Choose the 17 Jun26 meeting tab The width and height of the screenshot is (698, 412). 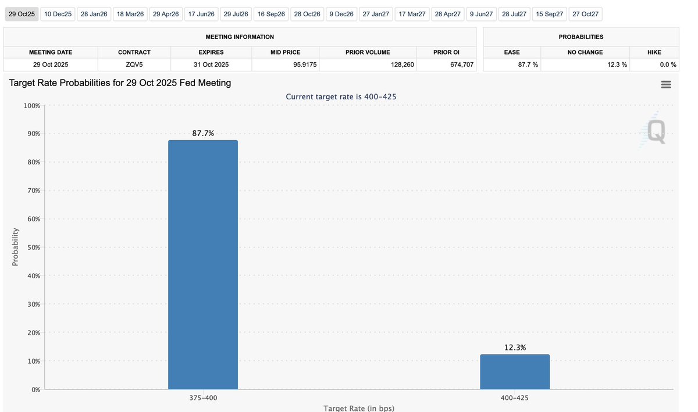tap(201, 14)
